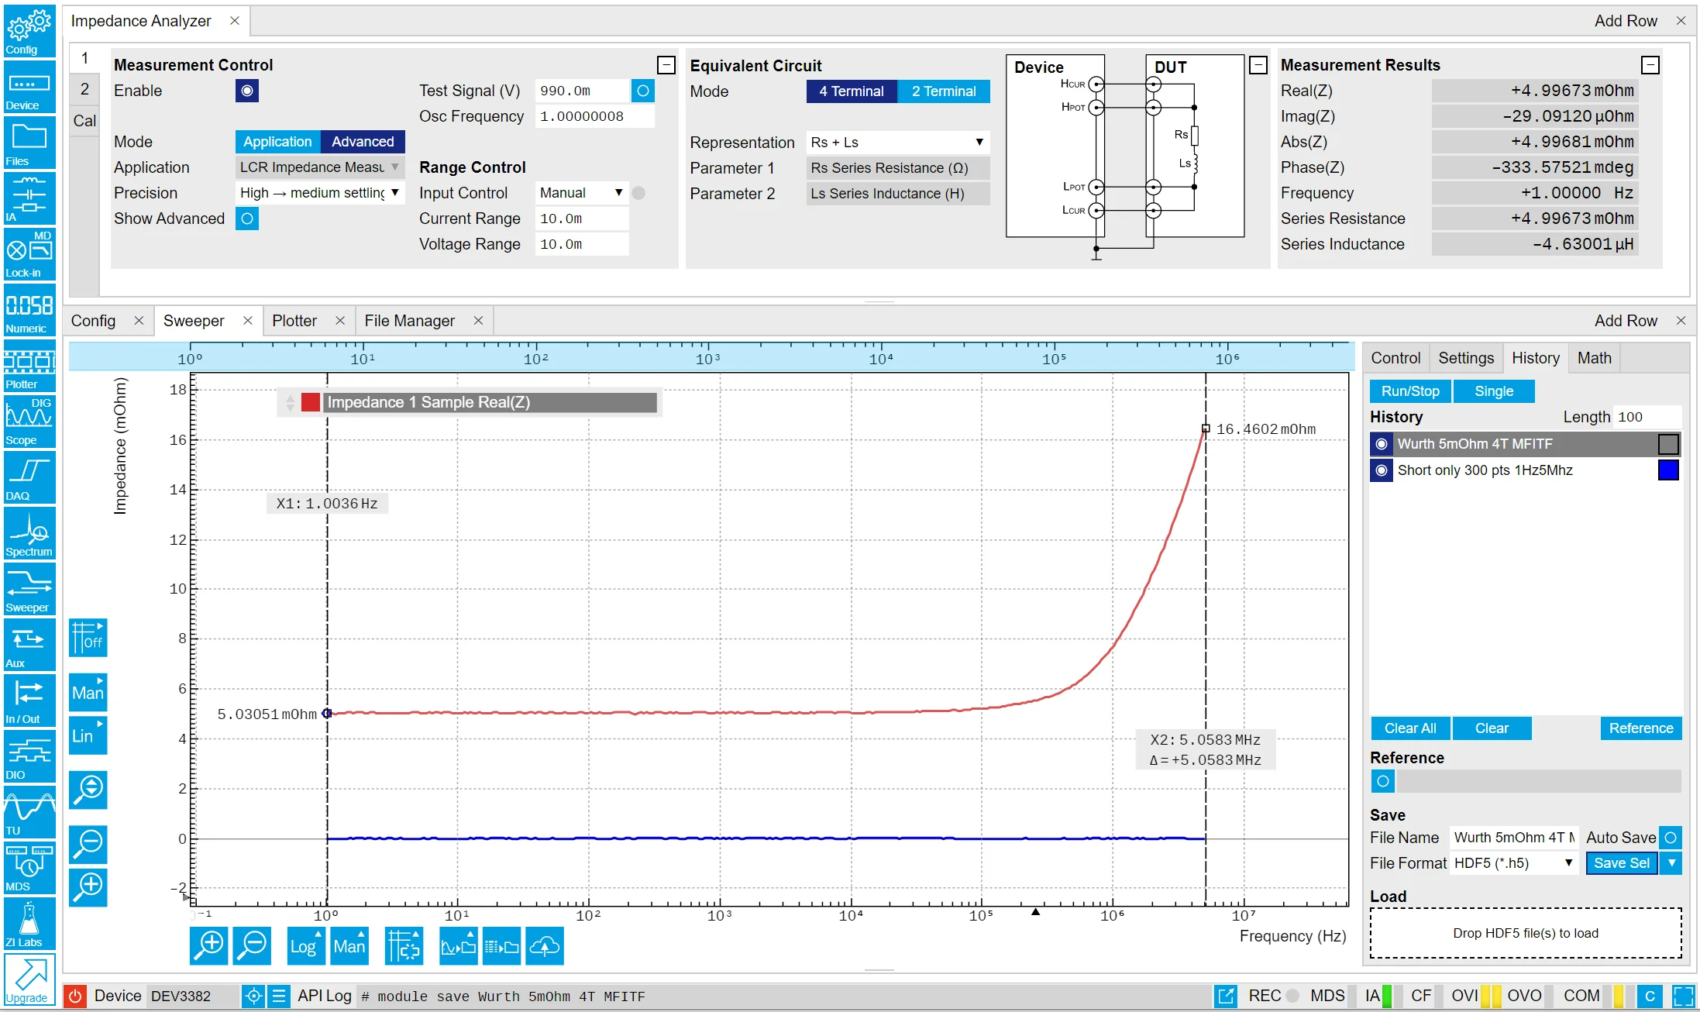Select 4 Terminal equivalent circuit mode

(852, 91)
